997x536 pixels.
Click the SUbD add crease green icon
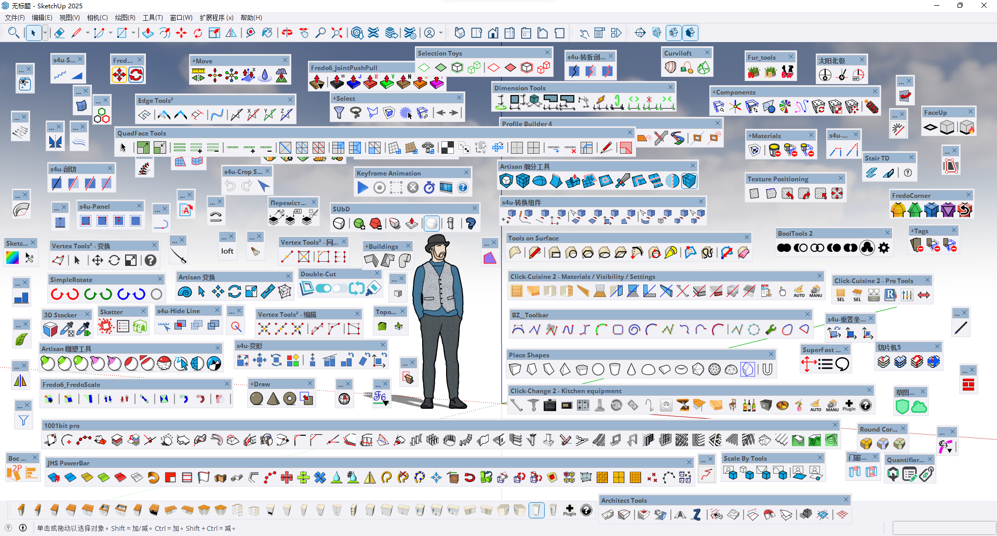click(x=359, y=223)
